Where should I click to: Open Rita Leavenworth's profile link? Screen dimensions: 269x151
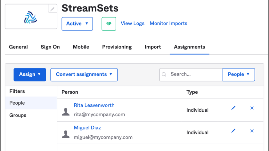[x=94, y=105]
